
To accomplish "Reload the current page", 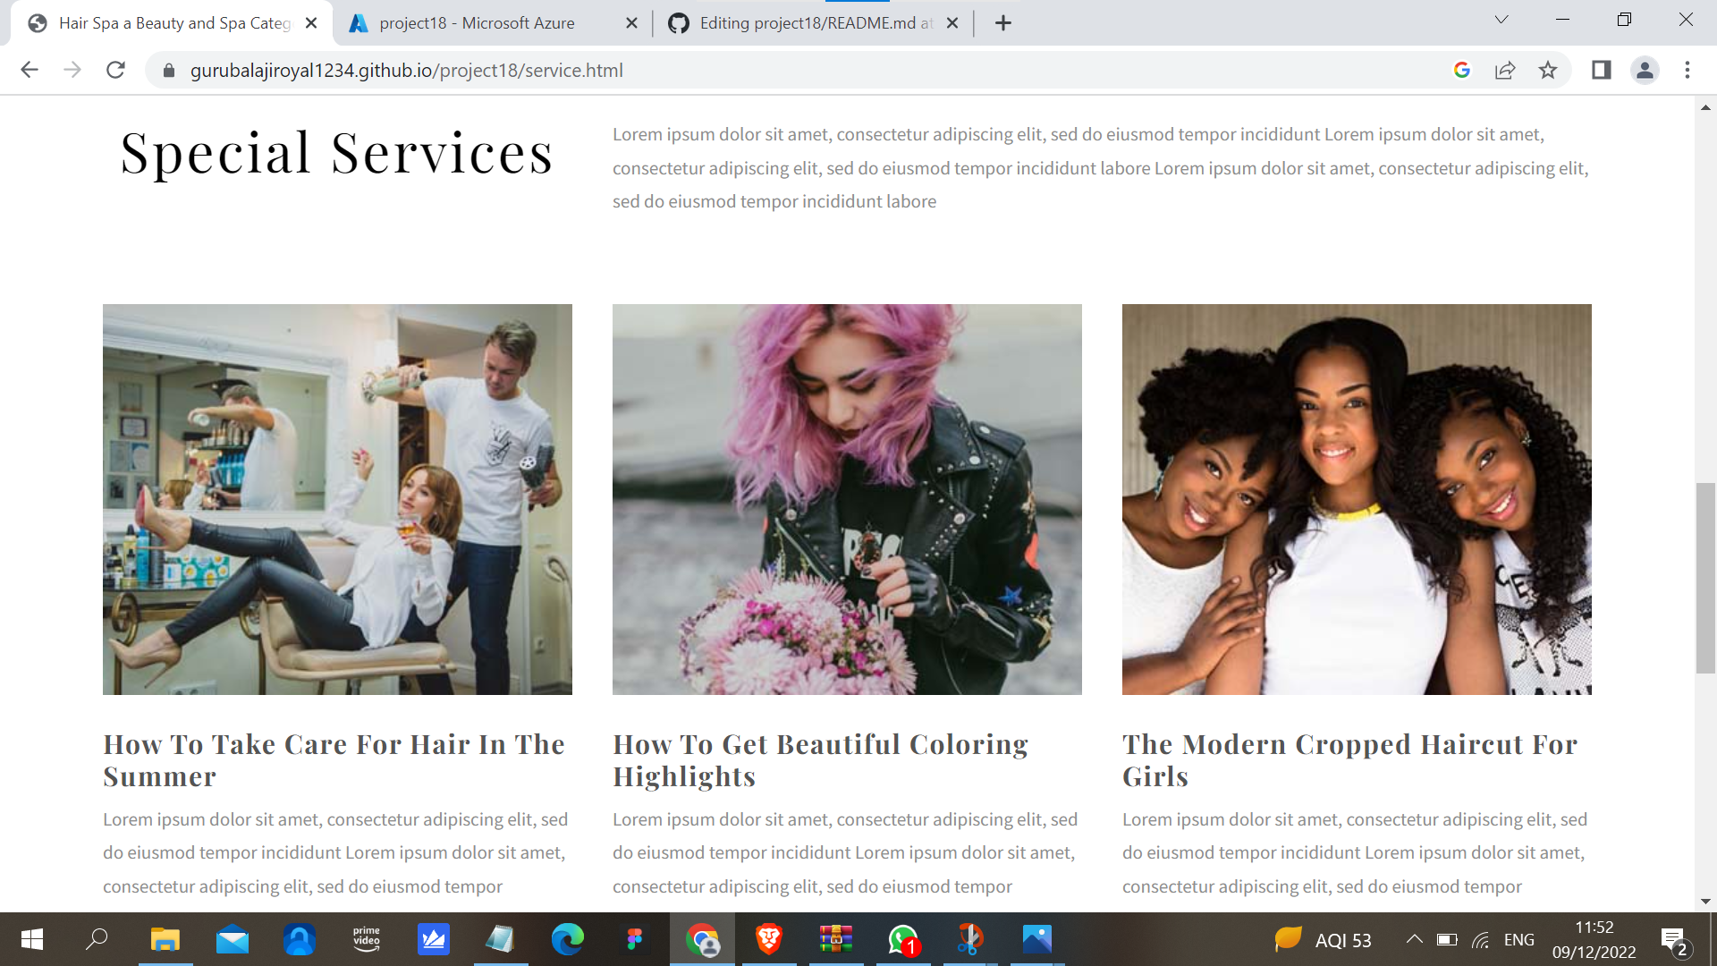I will click(x=115, y=70).
